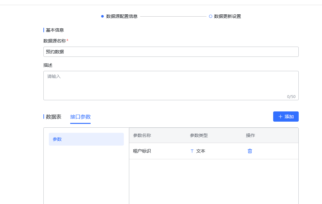322x204 pixels.
Task: Click the 租户标识 parameter name cell
Action: pos(142,151)
